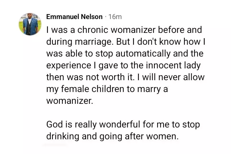Click the line starting "then was not worth"
231x154 pixels.
[x=125, y=77]
